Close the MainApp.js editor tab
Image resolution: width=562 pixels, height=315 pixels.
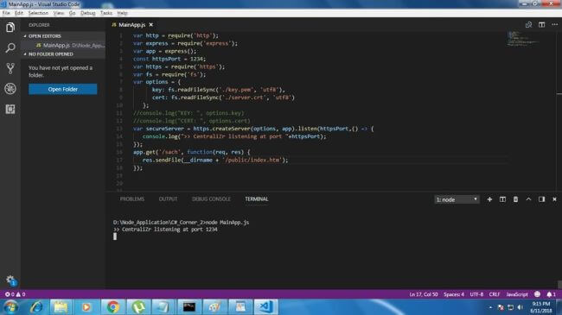click(x=151, y=25)
